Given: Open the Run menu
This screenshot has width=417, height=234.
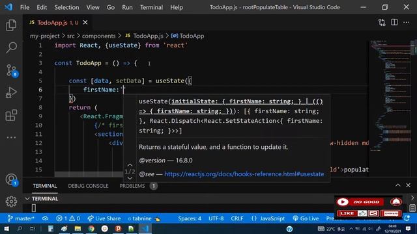Looking at the screenshot, I should coord(127,7).
